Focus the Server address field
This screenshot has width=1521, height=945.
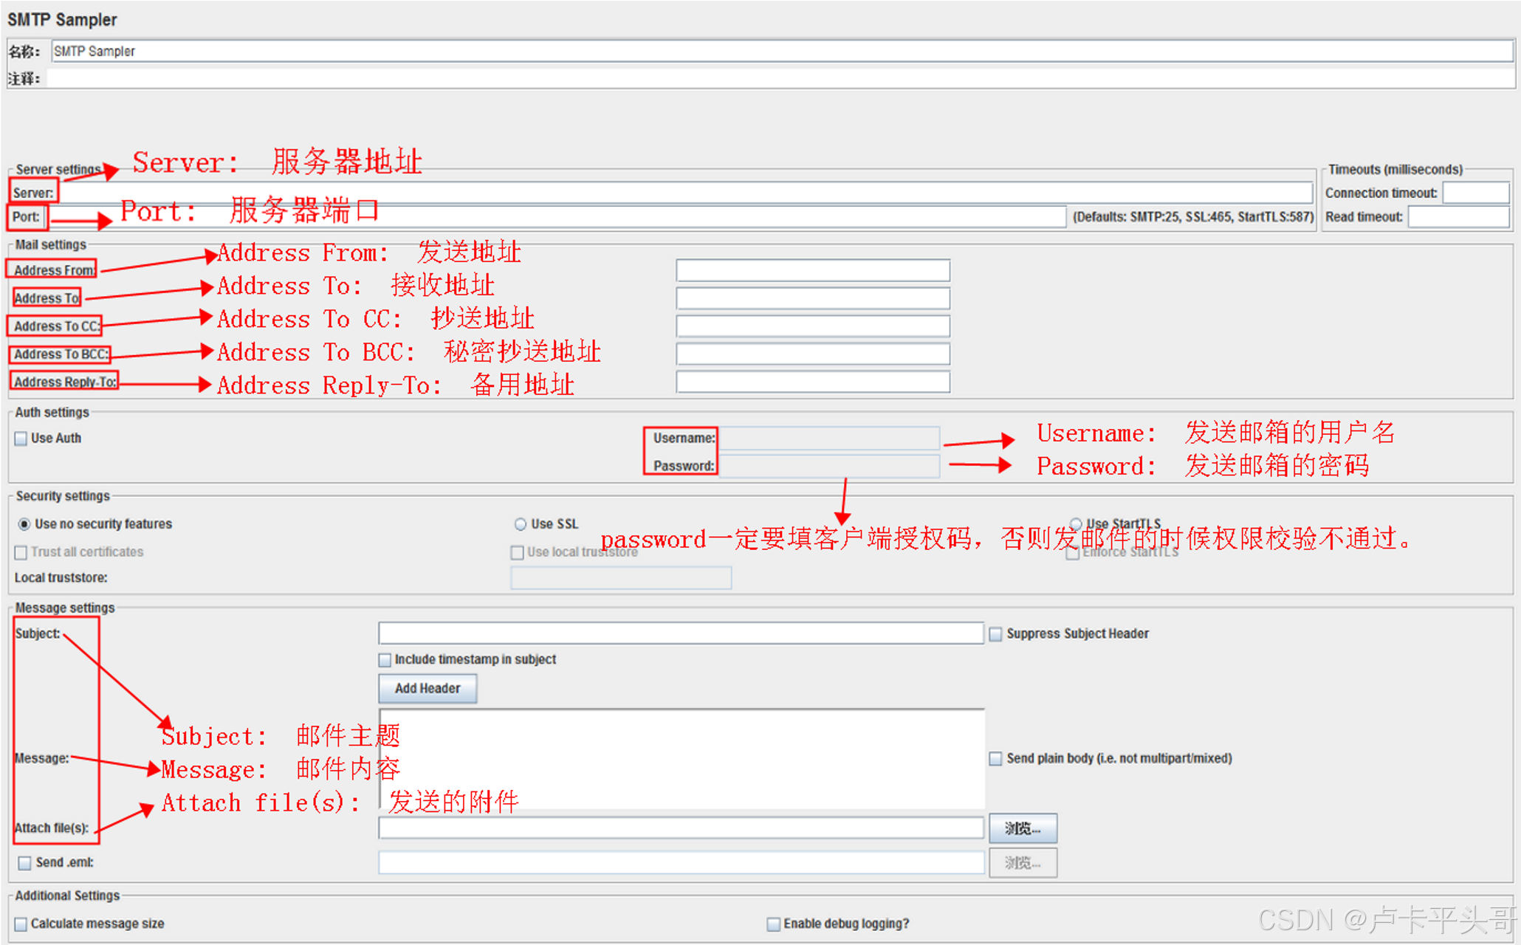[x=738, y=193]
